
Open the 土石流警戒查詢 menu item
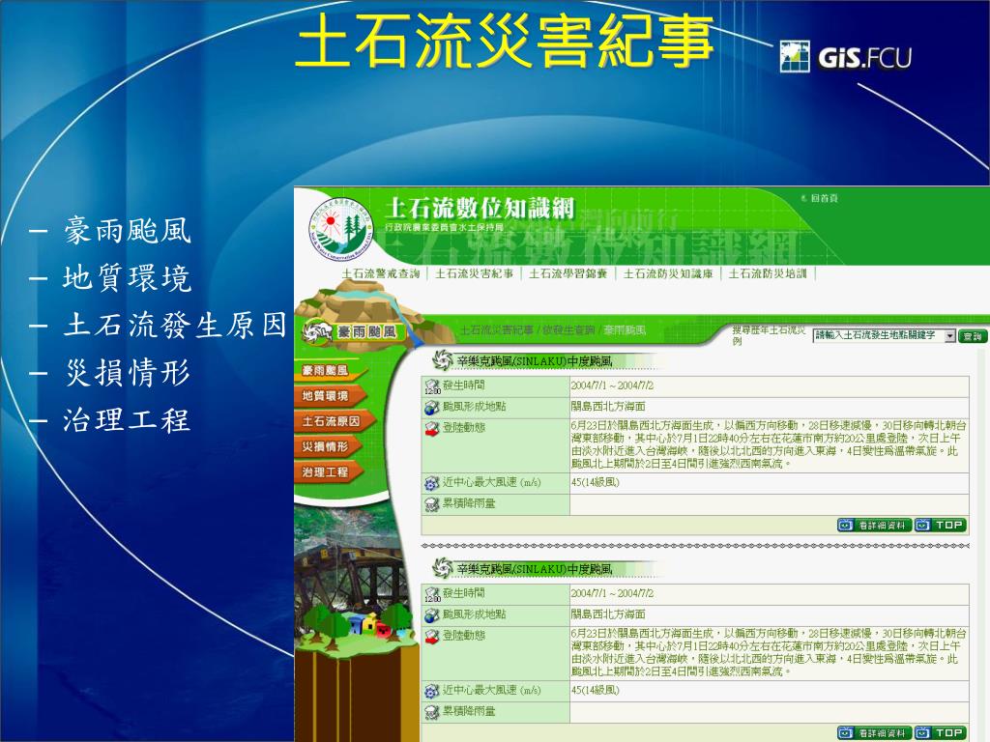[x=381, y=273]
